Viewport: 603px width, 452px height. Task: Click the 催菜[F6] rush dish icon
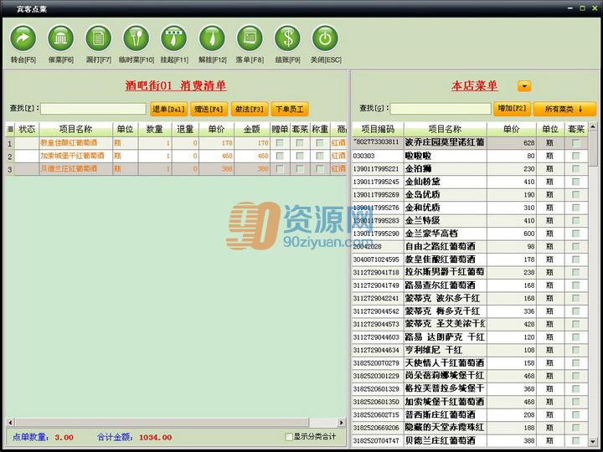[61, 38]
